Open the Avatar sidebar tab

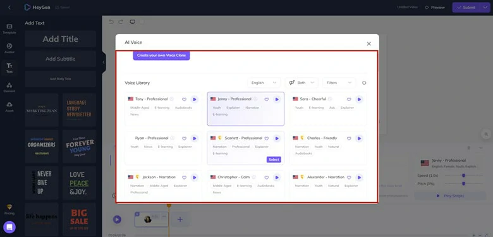click(9, 49)
